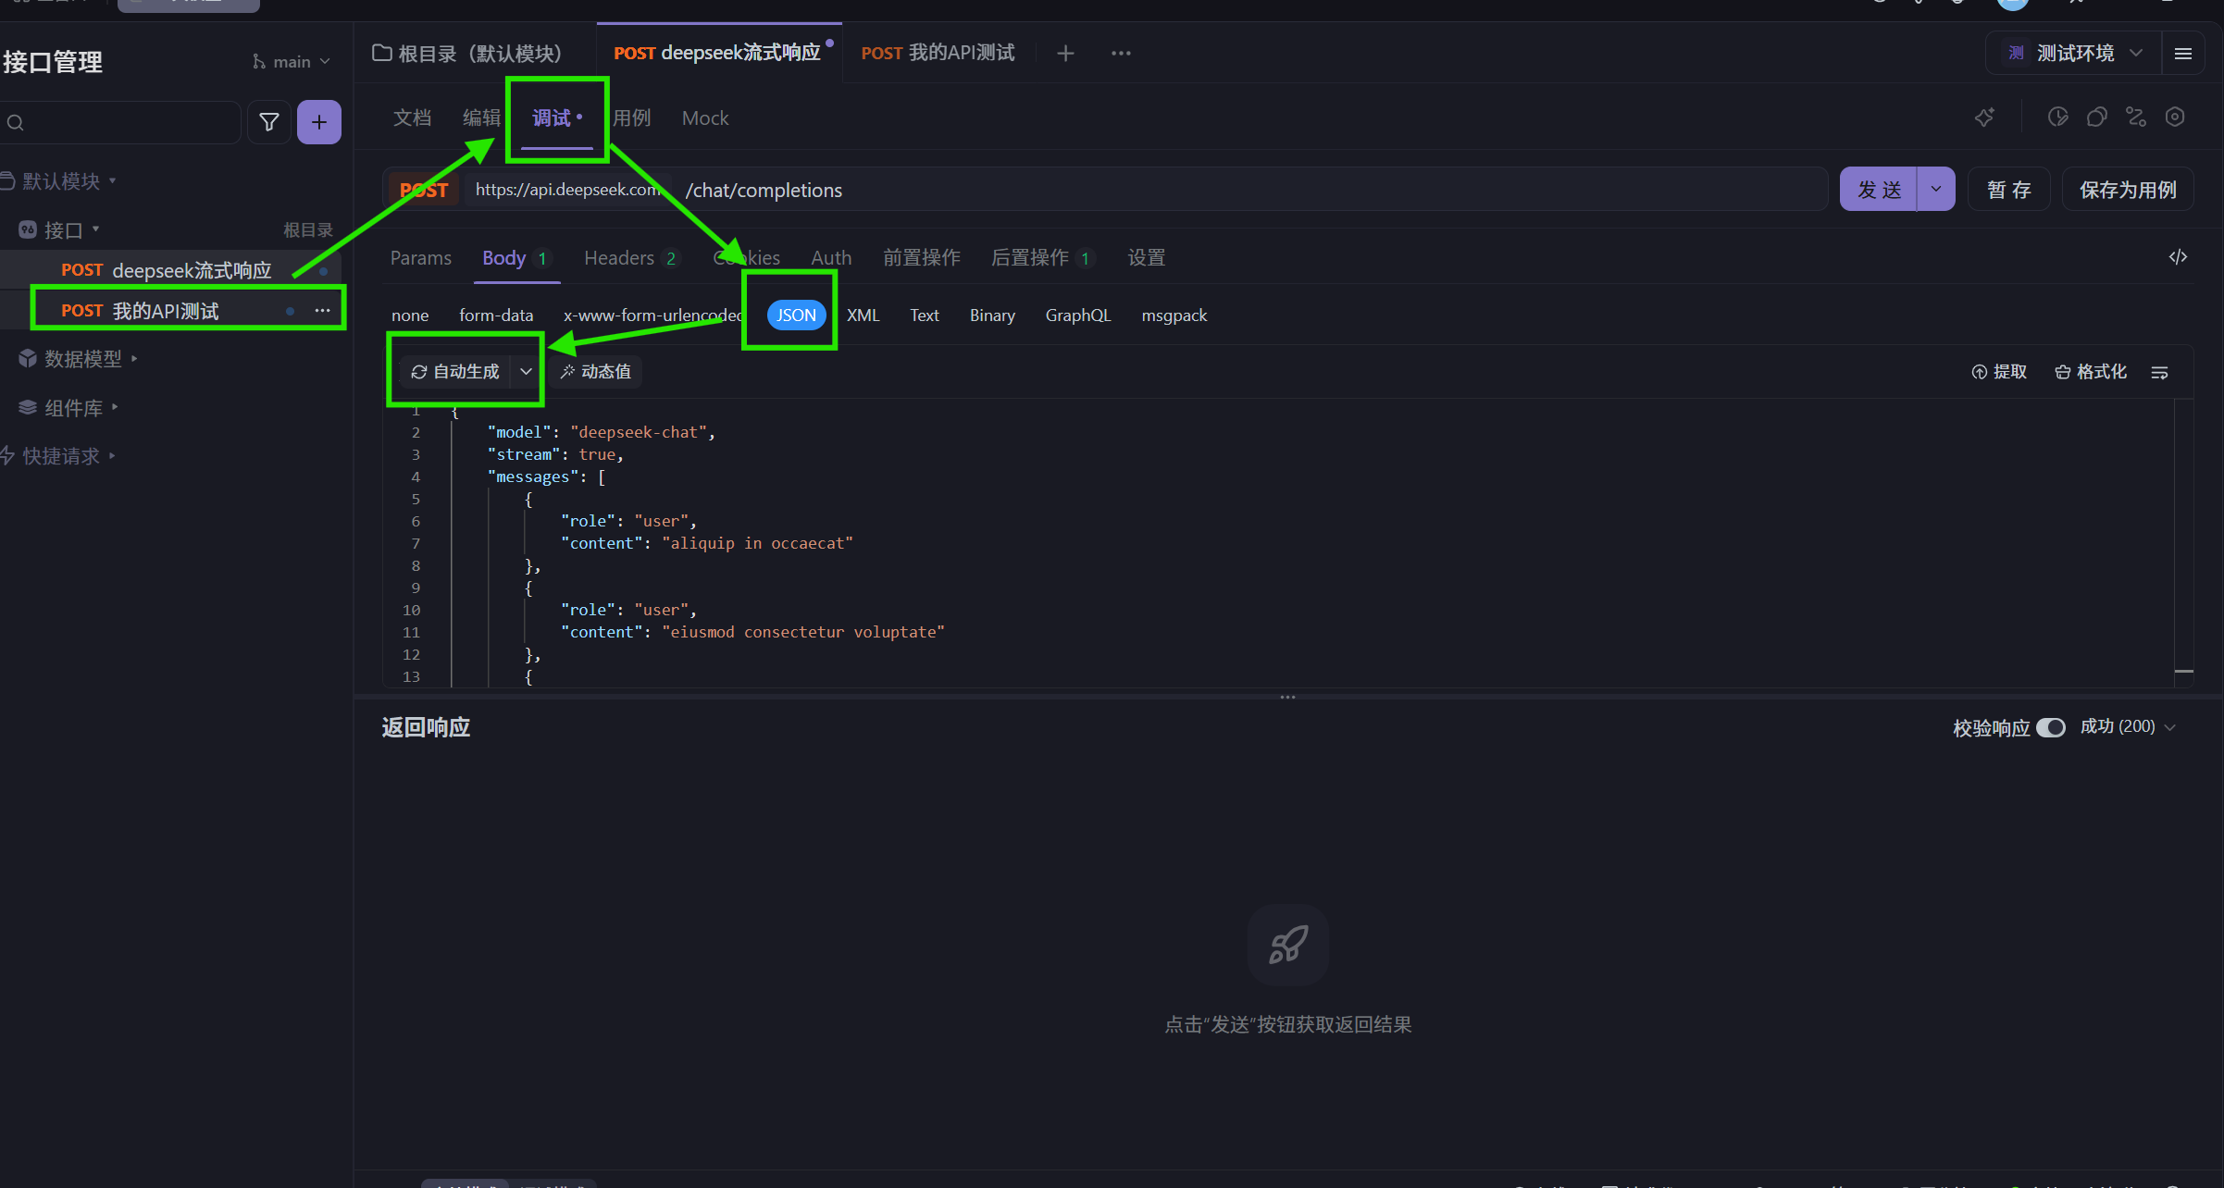Click the 保存为用例 button
The width and height of the screenshot is (2224, 1188).
2128,190
